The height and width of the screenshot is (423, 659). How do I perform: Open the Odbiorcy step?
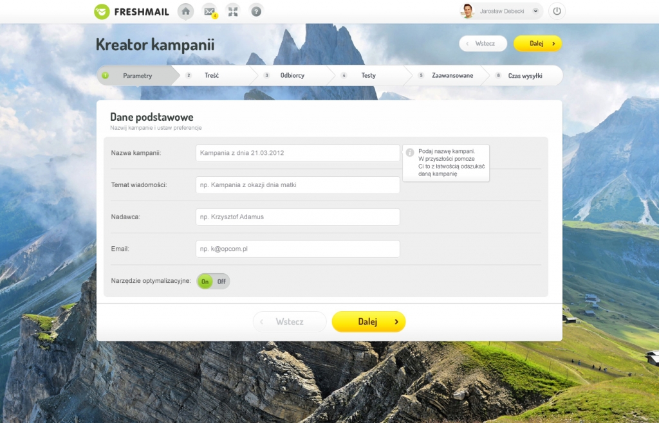pyautogui.click(x=292, y=75)
